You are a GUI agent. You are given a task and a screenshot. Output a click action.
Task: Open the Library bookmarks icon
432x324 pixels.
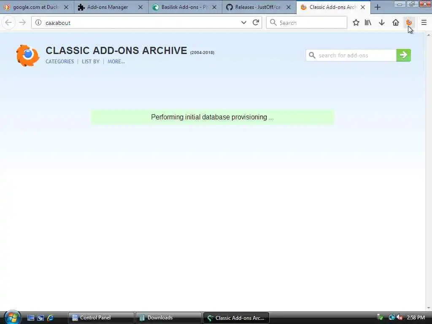click(x=368, y=23)
